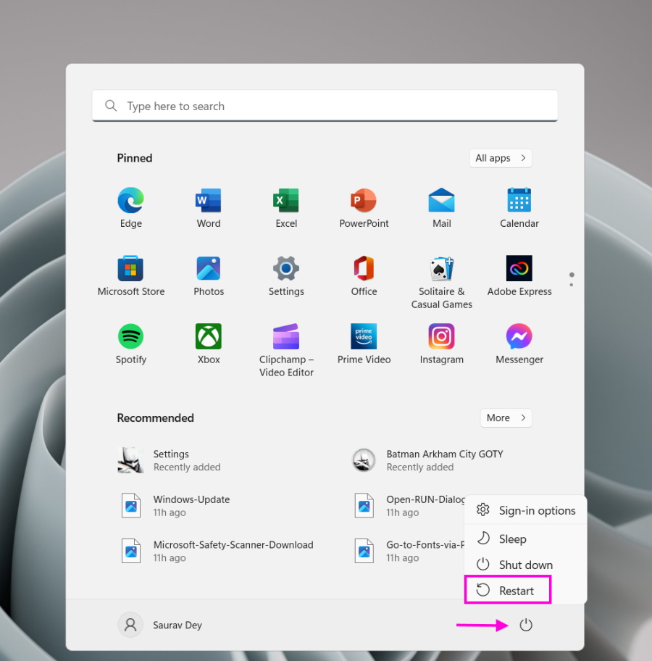Image resolution: width=652 pixels, height=661 pixels.
Task: Expand the All apps list
Action: point(501,158)
